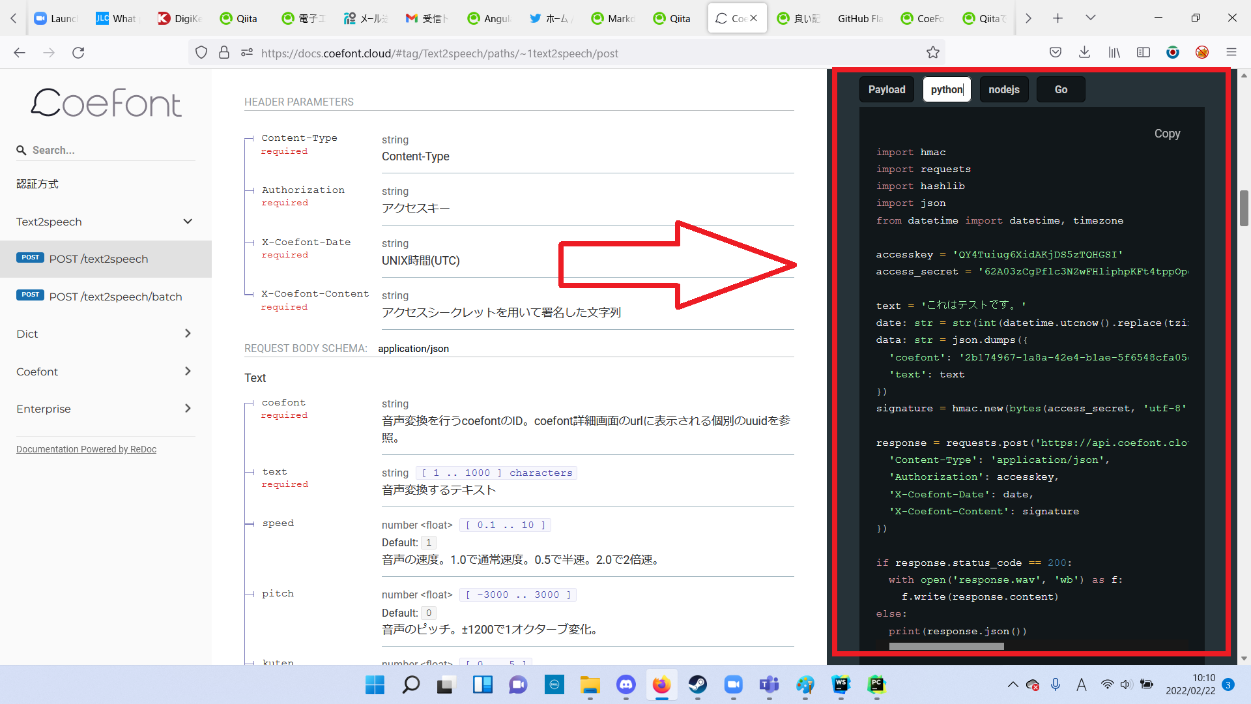The height and width of the screenshot is (704, 1251).
Task: Click the code panel horizontal scrollbar
Action: tap(946, 647)
